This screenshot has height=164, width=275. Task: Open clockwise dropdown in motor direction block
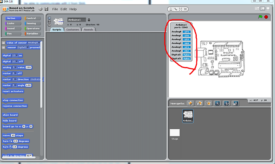36,79
